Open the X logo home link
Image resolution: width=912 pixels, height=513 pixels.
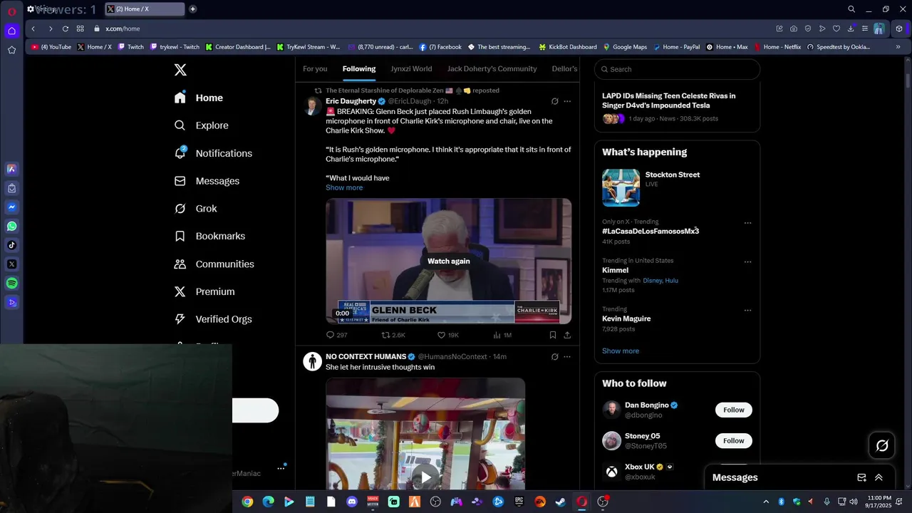(x=180, y=70)
